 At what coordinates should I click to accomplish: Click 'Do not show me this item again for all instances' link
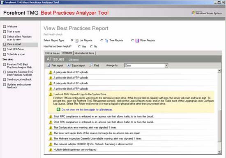pos(87,110)
